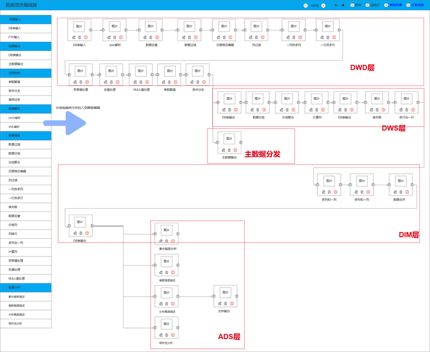Edit the 数据分组 canvas node

252,110
